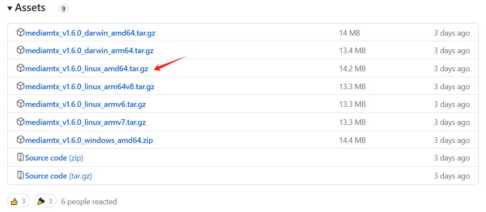Click the '6 people reacted' text
The image size is (486, 212).
coord(89,202)
